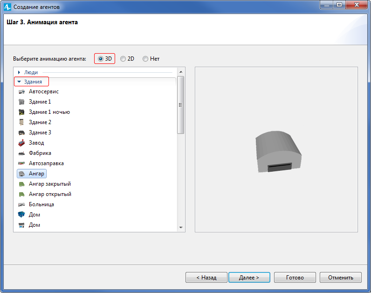Select the Здание 3 entry text

point(40,133)
